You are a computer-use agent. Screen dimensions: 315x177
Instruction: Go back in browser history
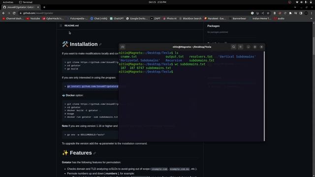click(x=3, y=13)
